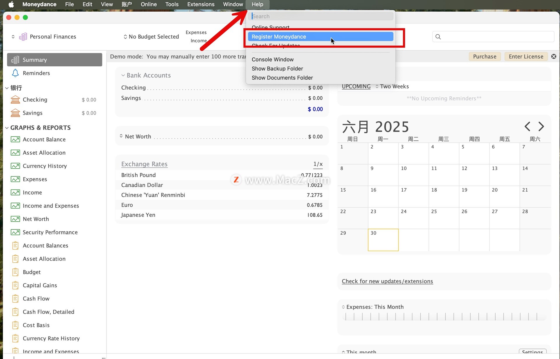Collapse the GRAPHS & REPORTS section

point(7,128)
